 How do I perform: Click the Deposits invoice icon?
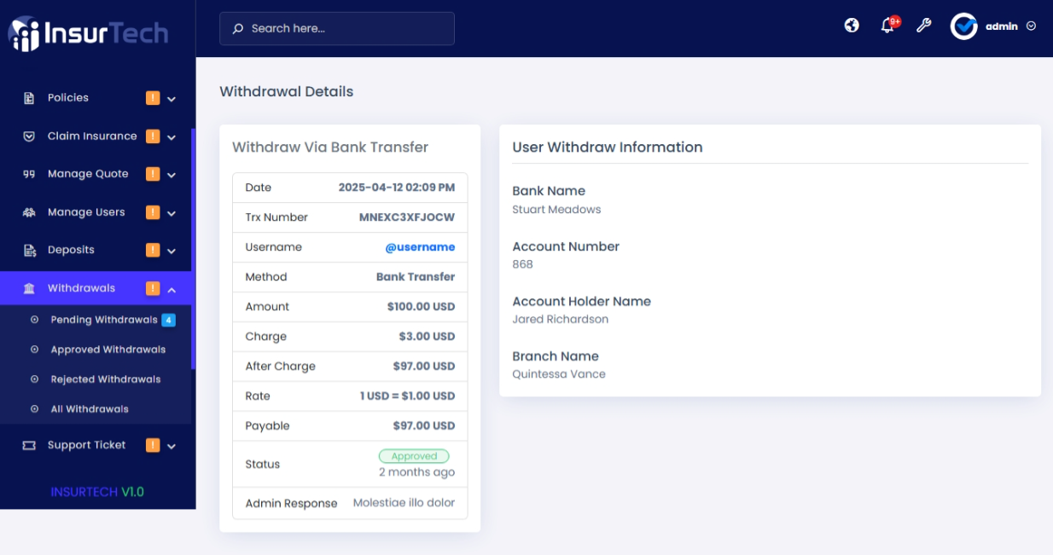coord(29,251)
